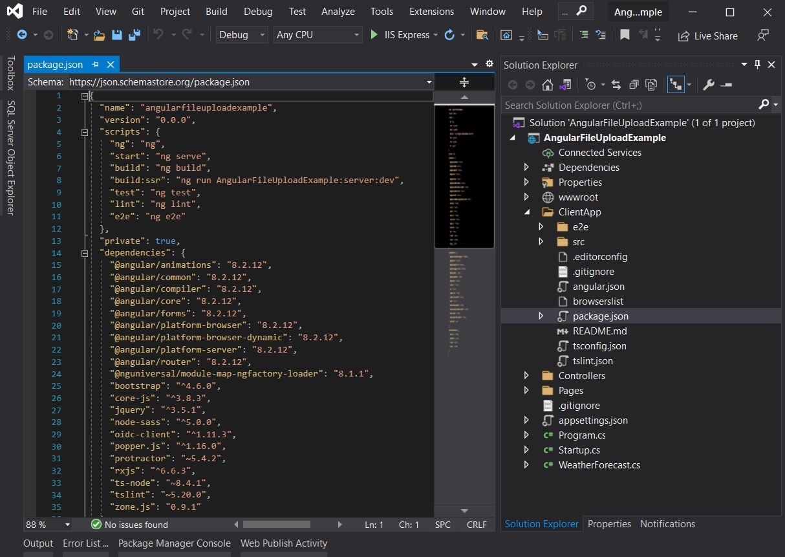Switch to the Error List panel
Image resolution: width=785 pixels, height=557 pixels.
coord(85,543)
